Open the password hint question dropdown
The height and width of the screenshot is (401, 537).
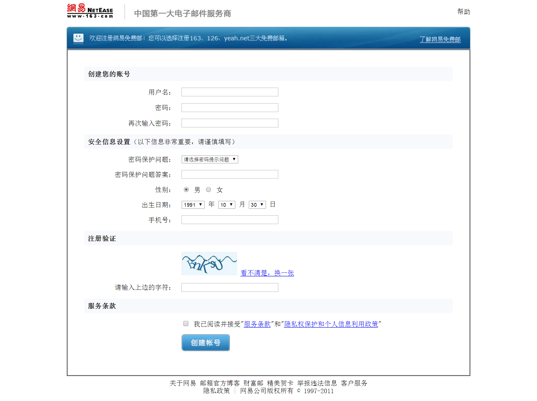210,159
